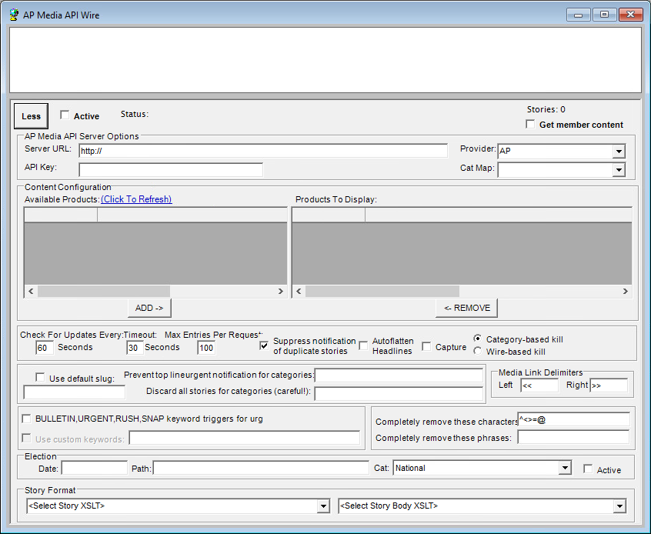Click the Click To Refresh link
The image size is (651, 534).
point(136,199)
